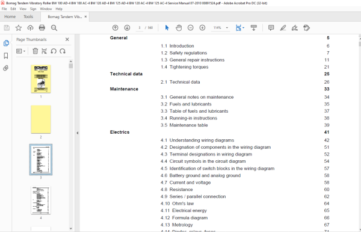Screen dimensions: 361x232
Task: Click the Print file icon
Action: (x=42, y=28)
